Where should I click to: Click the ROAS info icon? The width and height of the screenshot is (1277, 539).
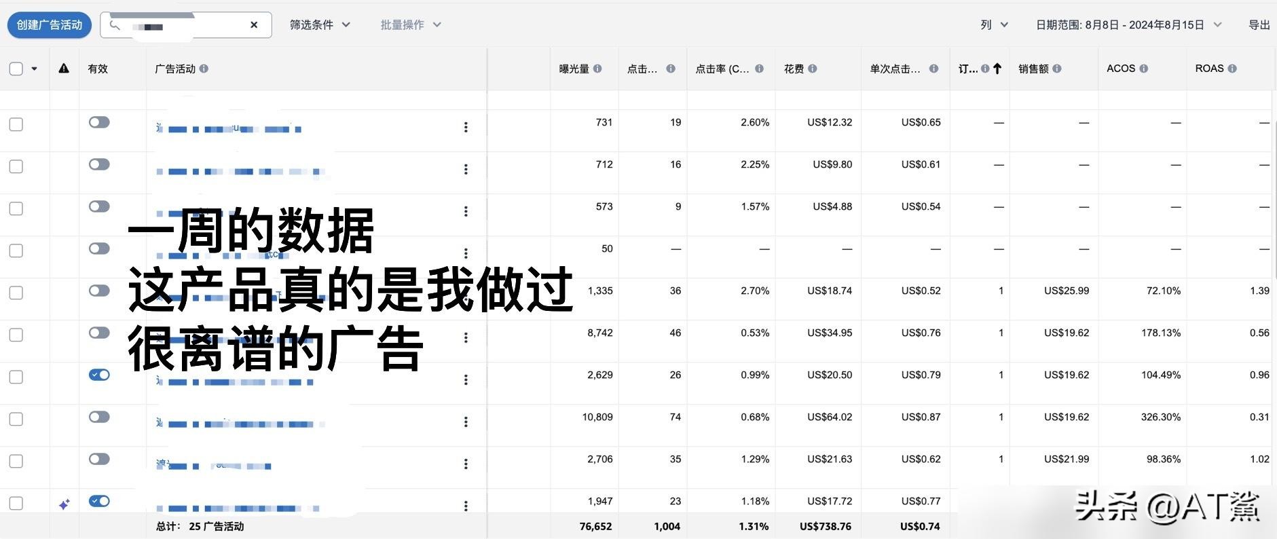pos(1232,69)
